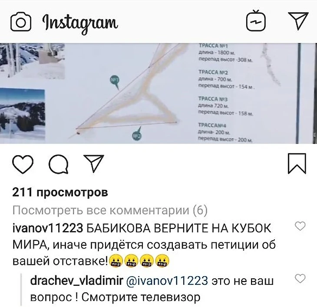Like the post with the heart icon

pyautogui.click(x=23, y=164)
